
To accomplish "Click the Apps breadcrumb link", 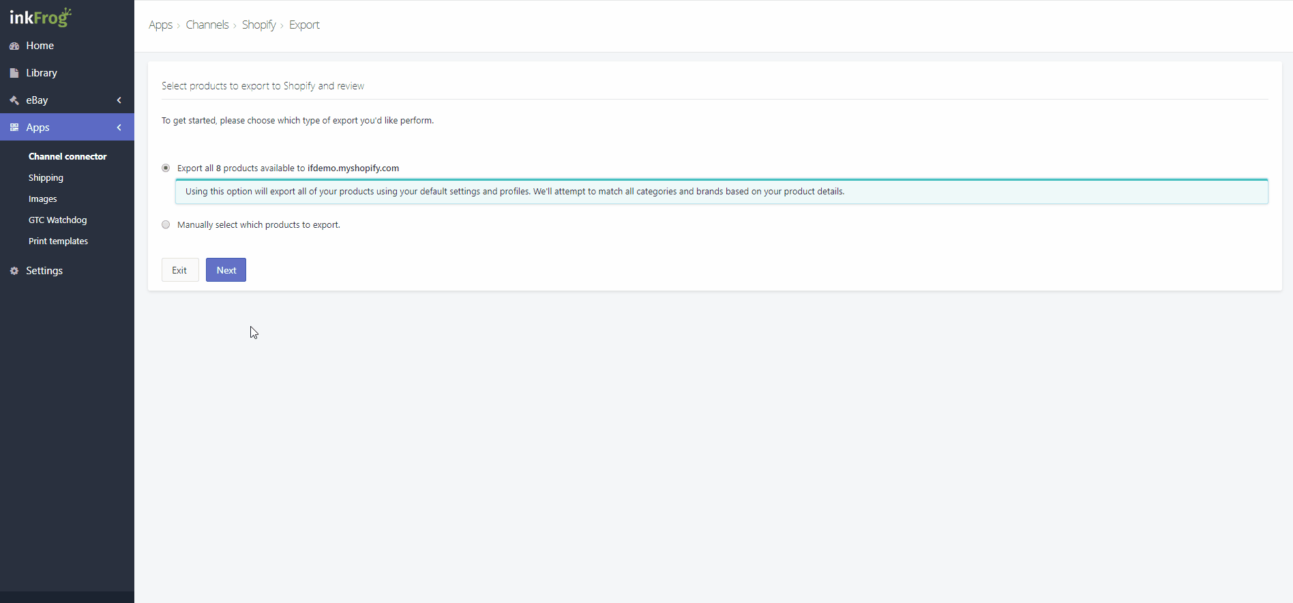I will coord(160,25).
